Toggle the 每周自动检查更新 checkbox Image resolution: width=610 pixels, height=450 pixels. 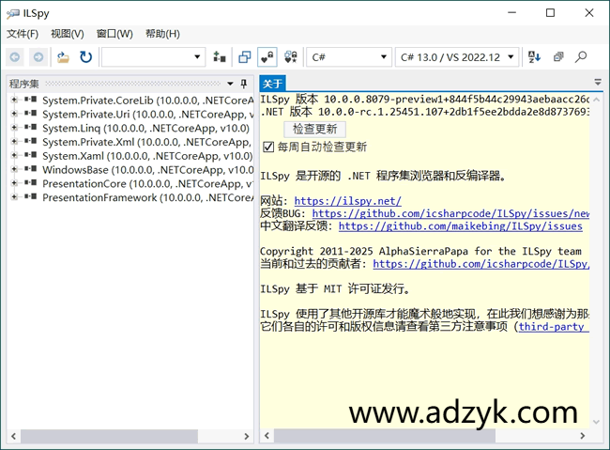tap(268, 147)
